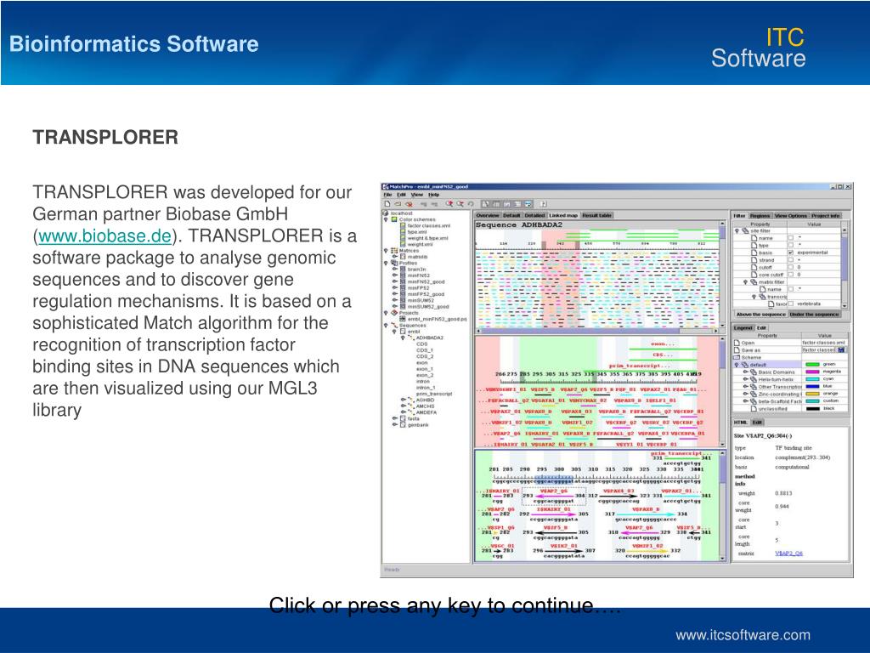Collapse the Profiles tree node
The height and width of the screenshot is (653, 870).
coord(386,264)
